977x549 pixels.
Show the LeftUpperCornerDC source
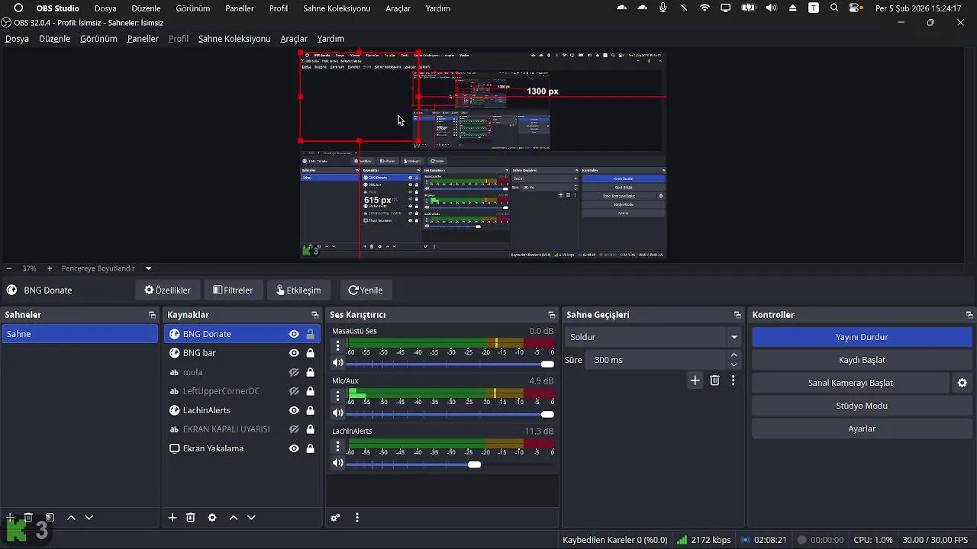point(294,391)
